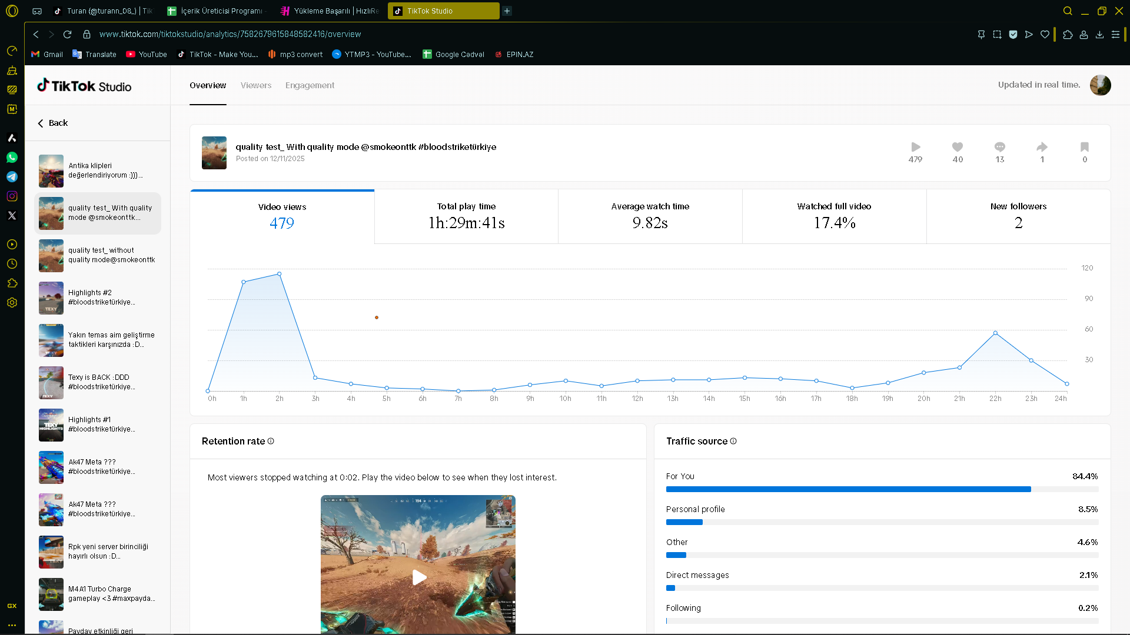Screen dimensions: 1130x635
Task: Click the TikTok Studio logo
Action: click(84, 86)
